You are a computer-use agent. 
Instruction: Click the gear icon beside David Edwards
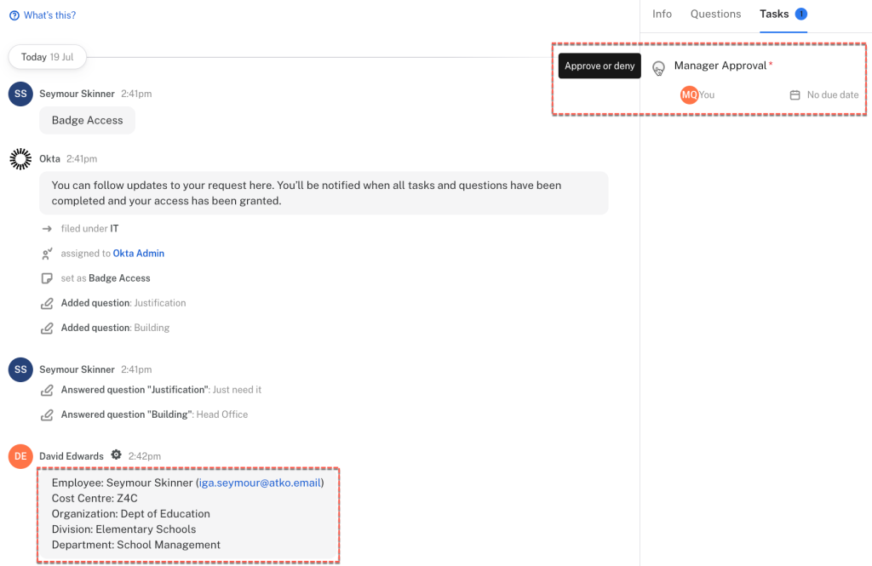116,455
